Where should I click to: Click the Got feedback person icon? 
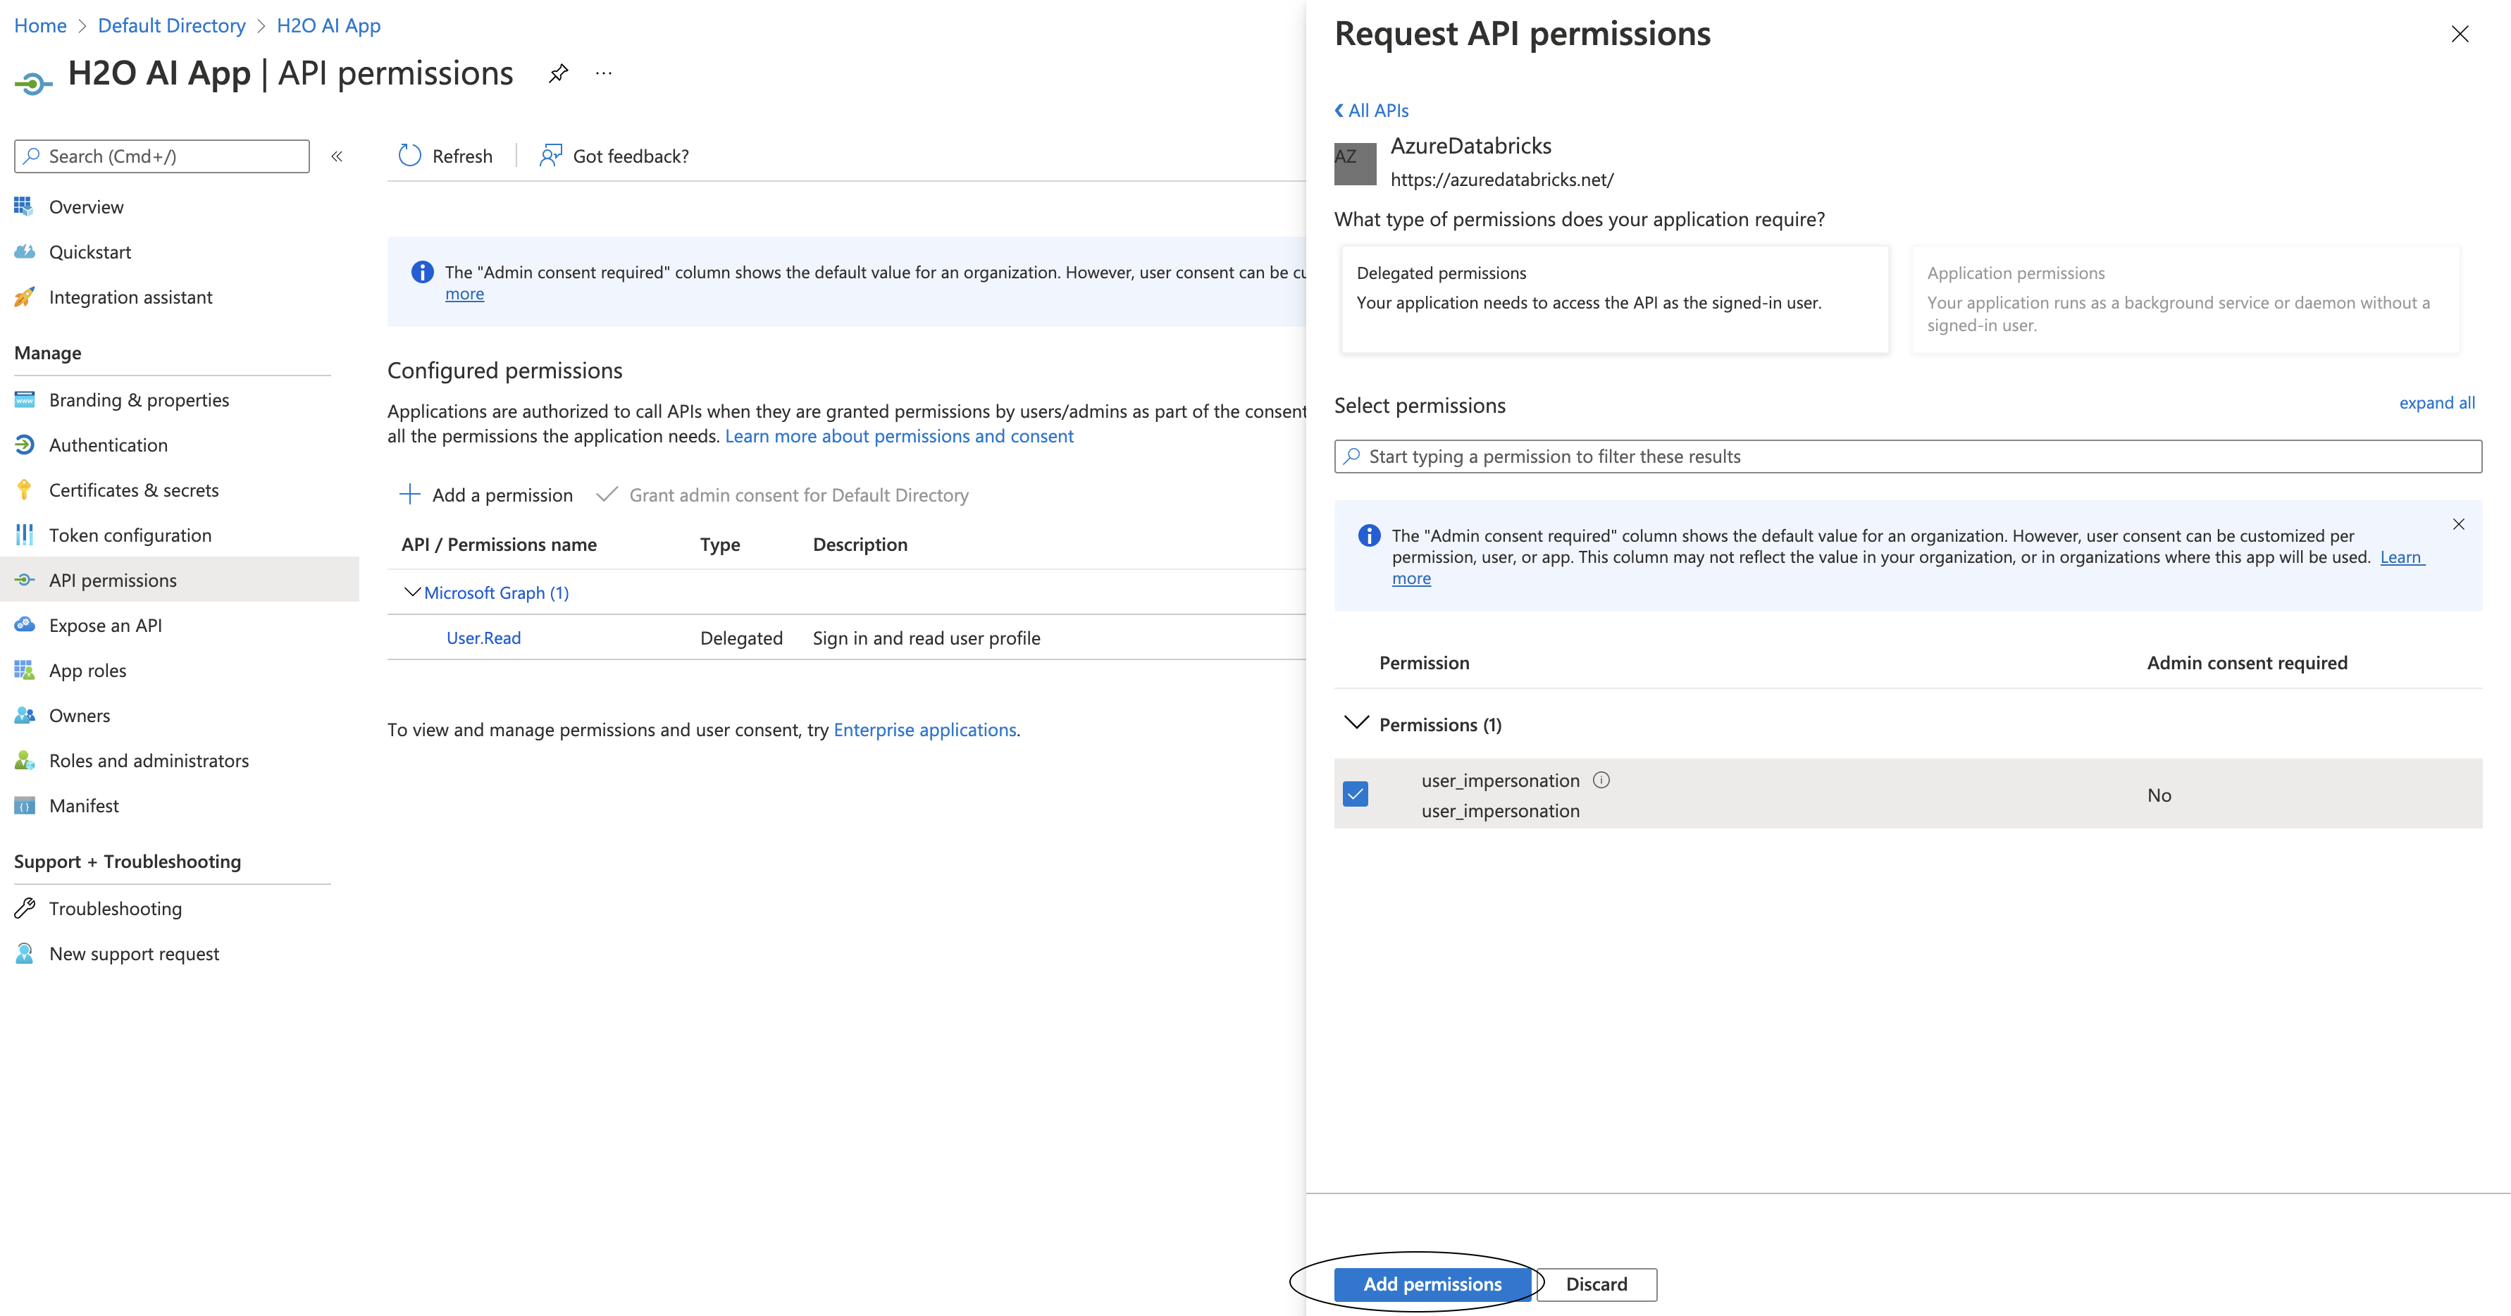551,156
